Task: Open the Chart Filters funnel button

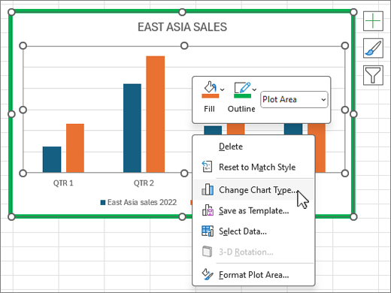Action: click(373, 75)
